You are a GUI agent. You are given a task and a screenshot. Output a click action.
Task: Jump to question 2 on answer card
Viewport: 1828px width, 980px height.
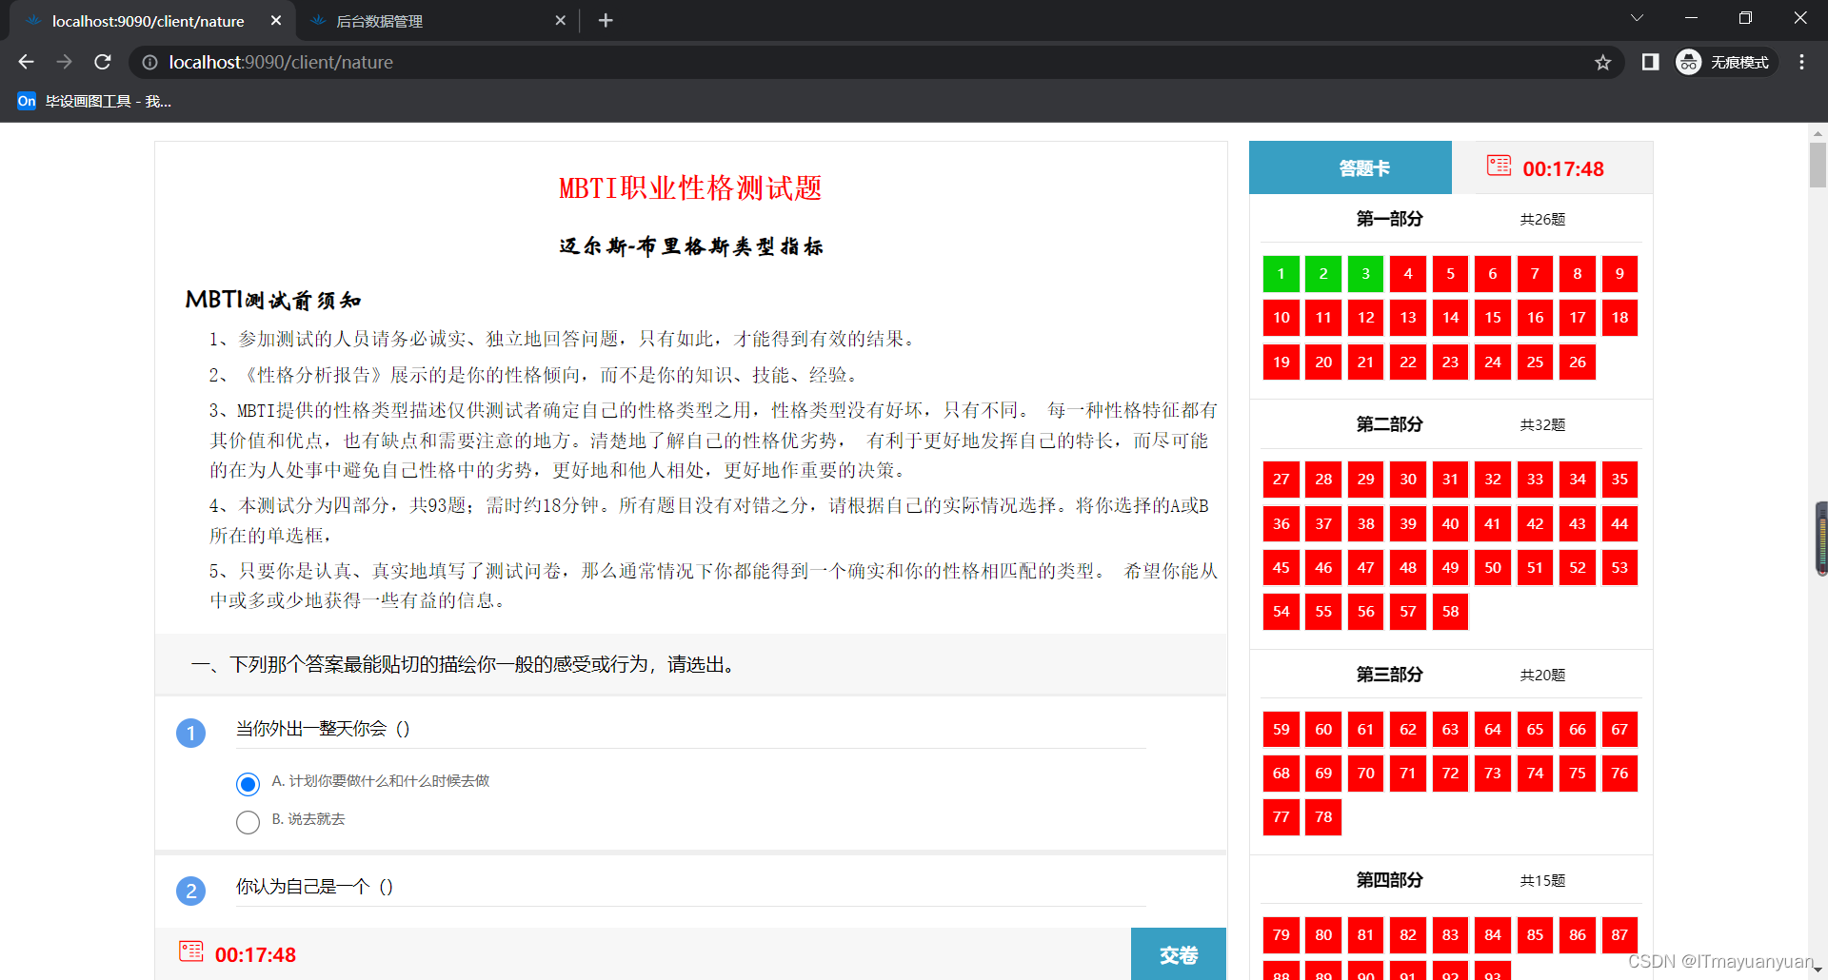pyautogui.click(x=1323, y=274)
